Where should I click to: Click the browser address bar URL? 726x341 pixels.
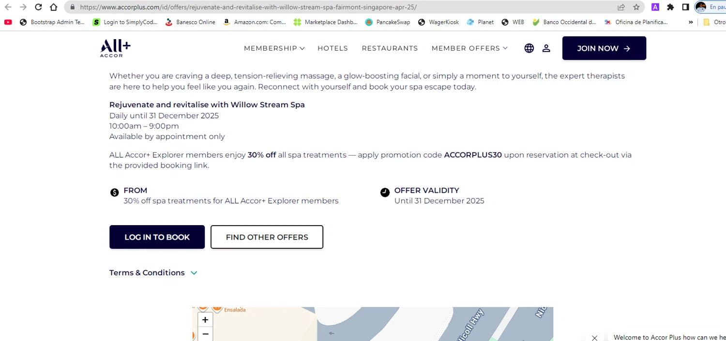(x=248, y=7)
